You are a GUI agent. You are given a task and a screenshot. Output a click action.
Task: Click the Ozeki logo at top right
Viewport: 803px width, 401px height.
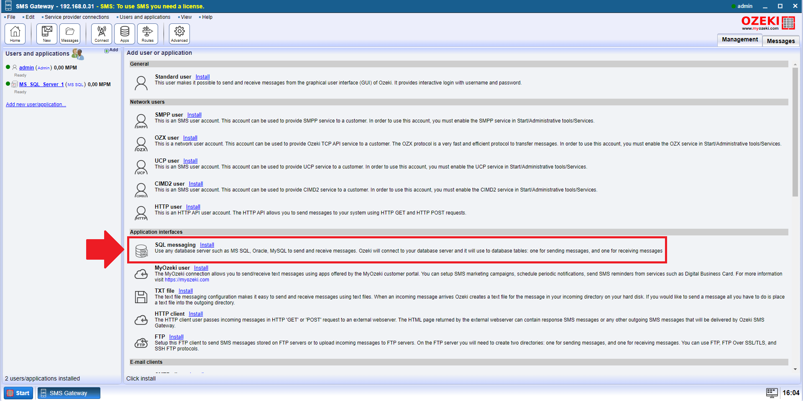[768, 23]
